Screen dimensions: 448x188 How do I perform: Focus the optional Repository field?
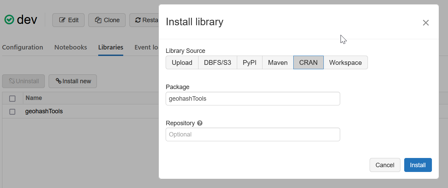tap(253, 134)
